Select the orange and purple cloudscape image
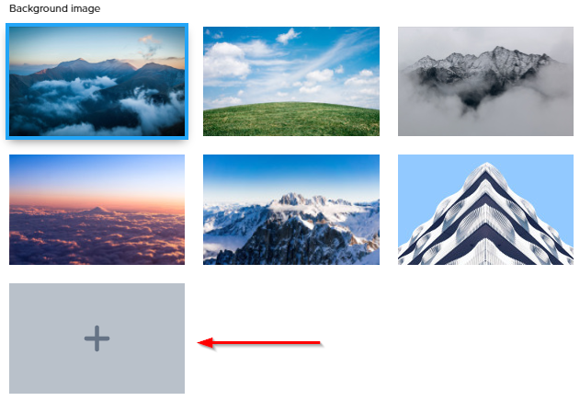 (x=97, y=210)
